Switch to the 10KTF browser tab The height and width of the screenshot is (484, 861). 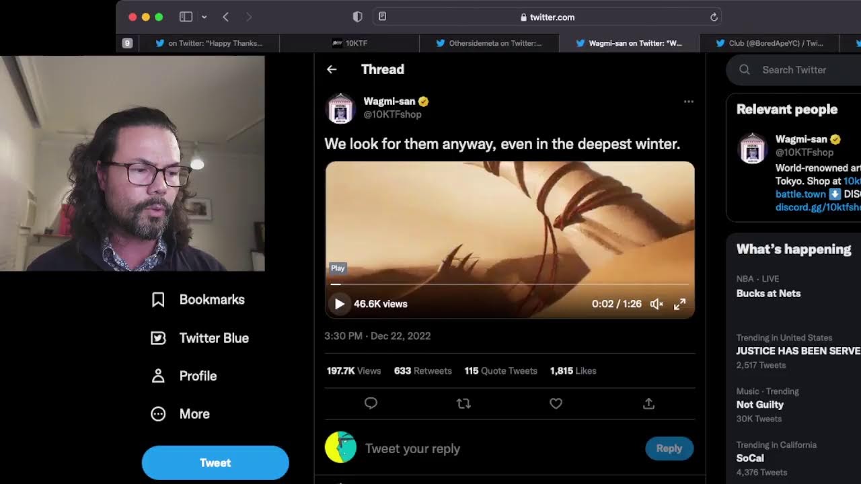350,43
